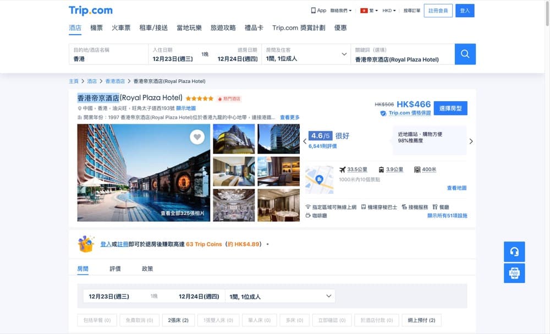
Task: Click the lower check-in date 12月23日(週三)
Action: pyautogui.click(x=109, y=297)
